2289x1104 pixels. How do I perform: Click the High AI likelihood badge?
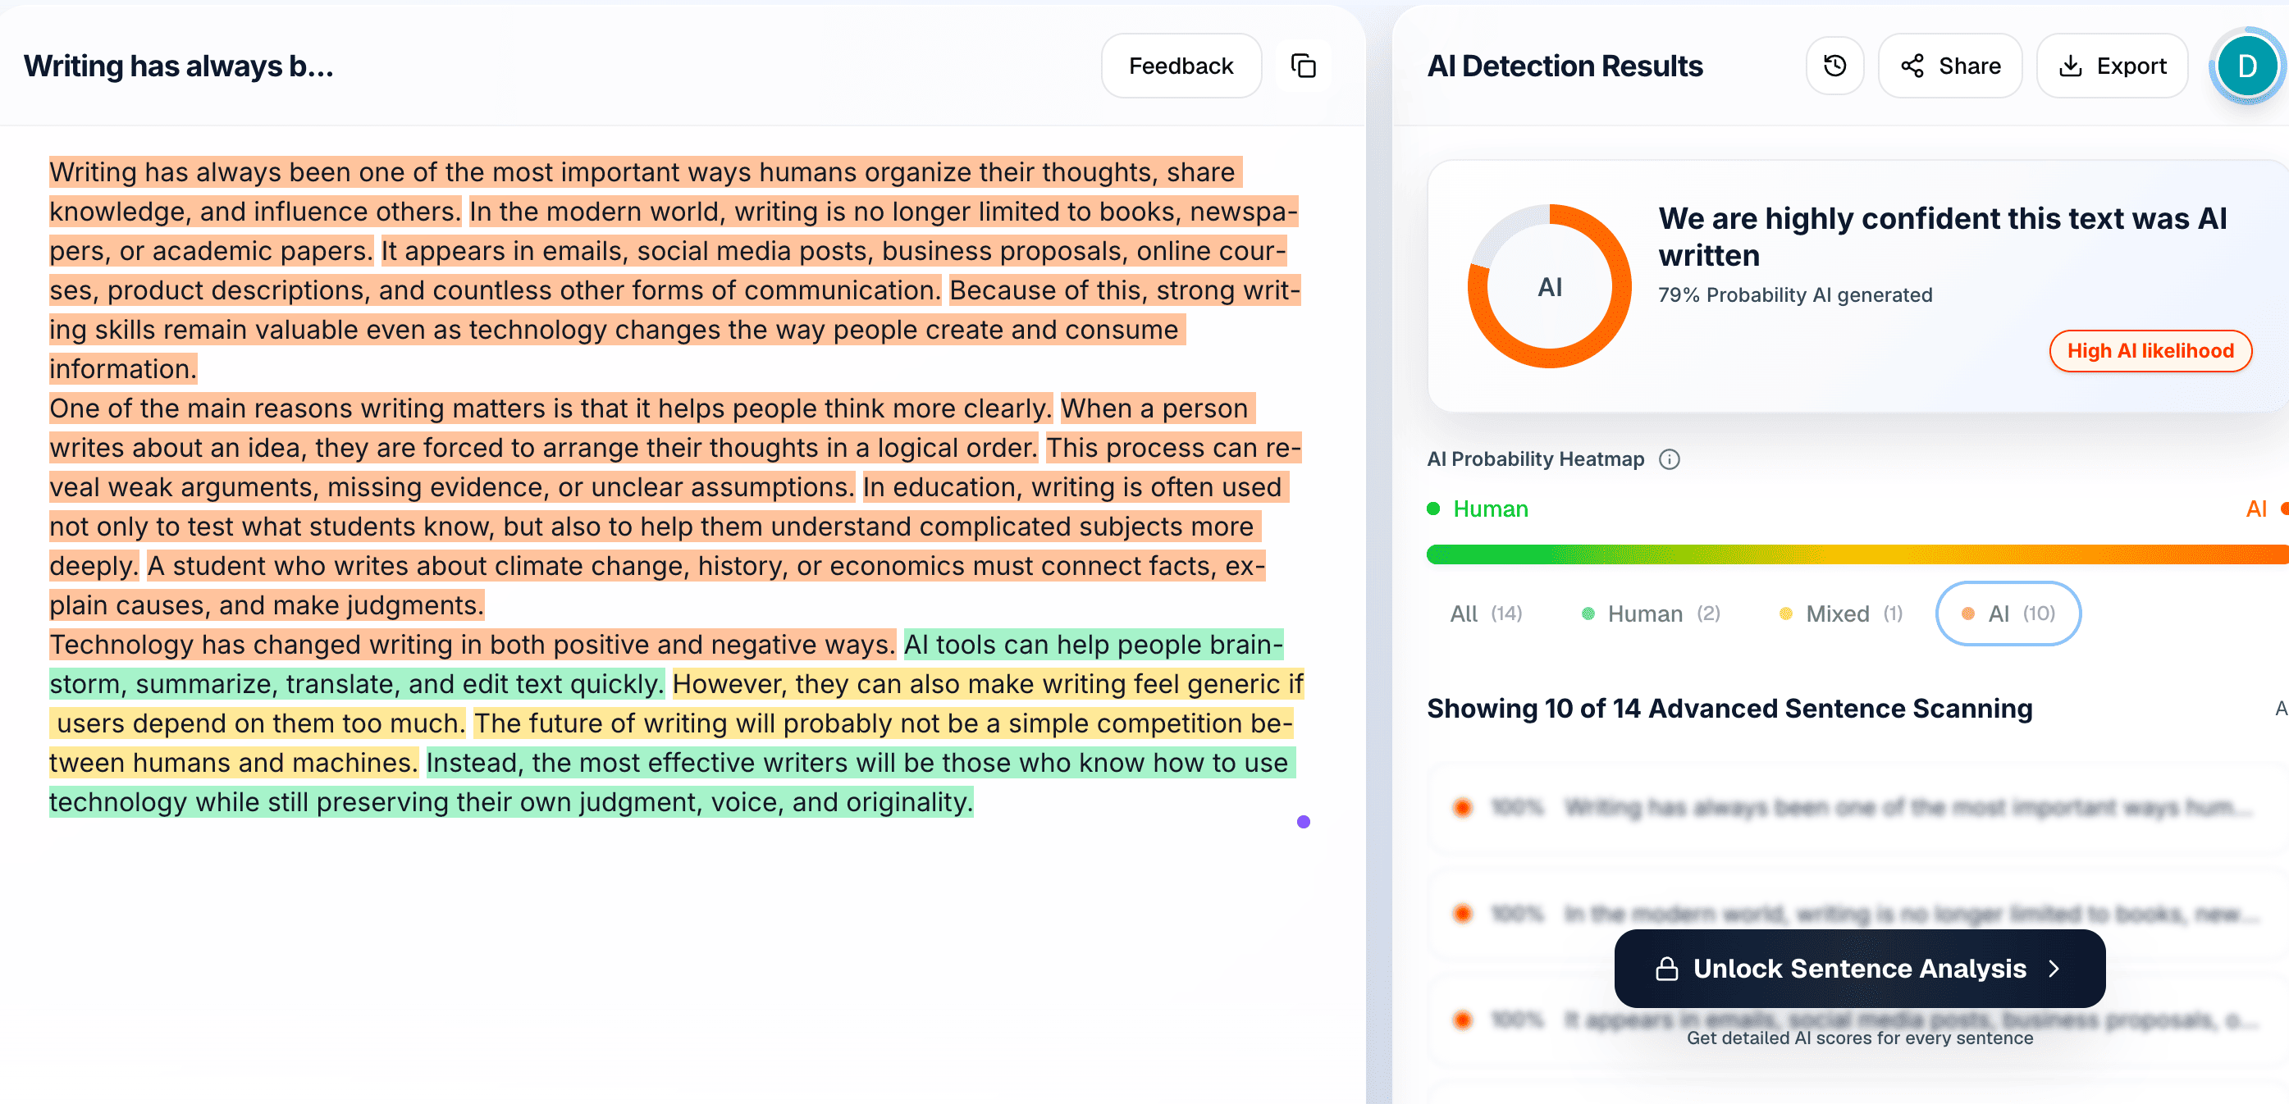[x=2150, y=351]
